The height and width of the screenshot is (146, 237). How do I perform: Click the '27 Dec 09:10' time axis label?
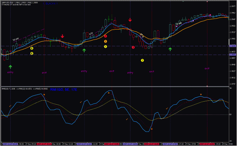[31, 144]
